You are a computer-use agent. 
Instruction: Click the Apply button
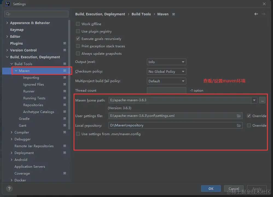click(x=257, y=189)
